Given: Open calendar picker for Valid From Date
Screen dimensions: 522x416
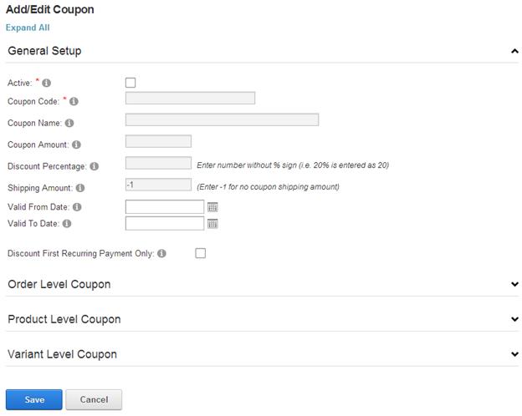Looking at the screenshot, I should (212, 206).
